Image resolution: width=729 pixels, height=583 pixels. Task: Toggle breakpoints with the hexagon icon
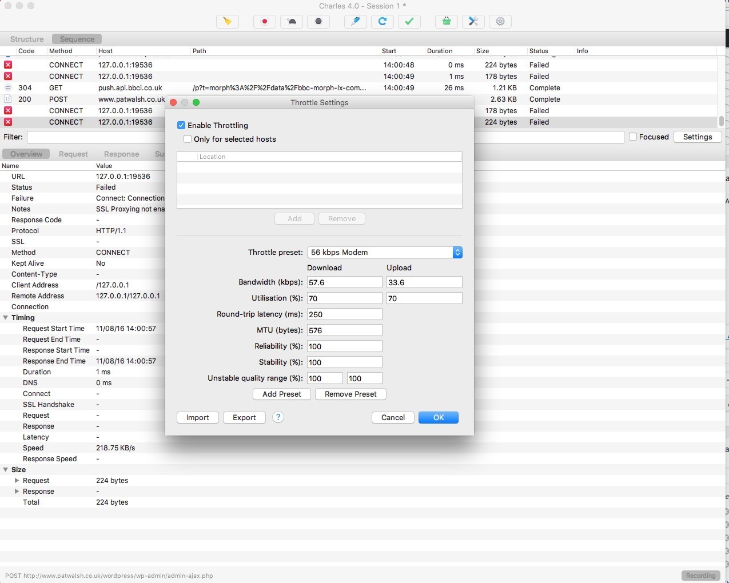pyautogui.click(x=318, y=22)
